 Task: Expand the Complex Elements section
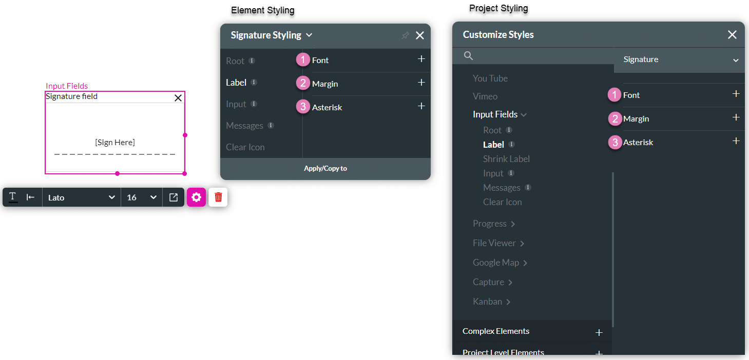[x=599, y=333]
